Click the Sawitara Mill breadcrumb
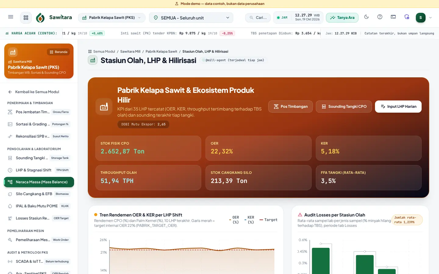Screen dimensions: 439x274 point(130,51)
